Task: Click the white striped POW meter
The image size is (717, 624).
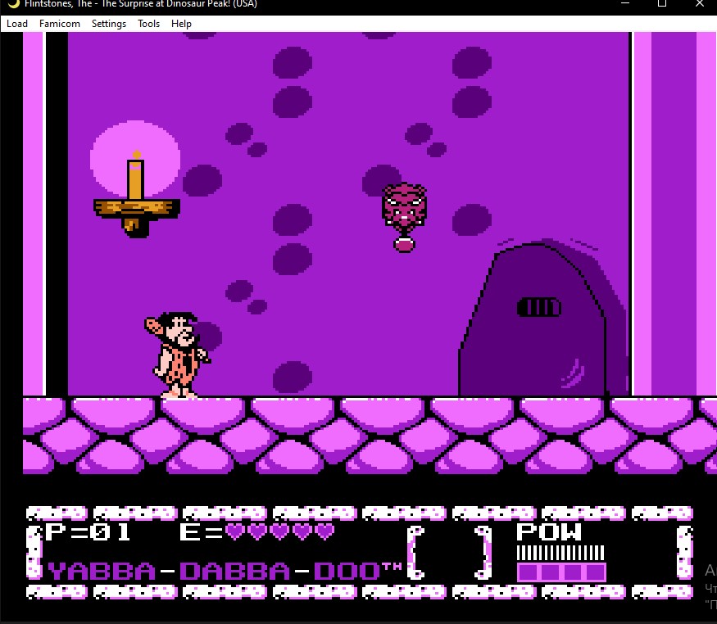Action: (560, 553)
